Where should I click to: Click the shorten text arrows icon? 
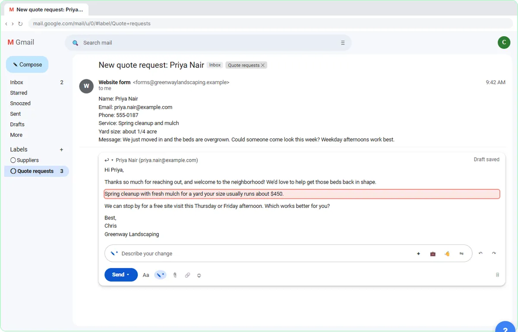[x=461, y=254]
